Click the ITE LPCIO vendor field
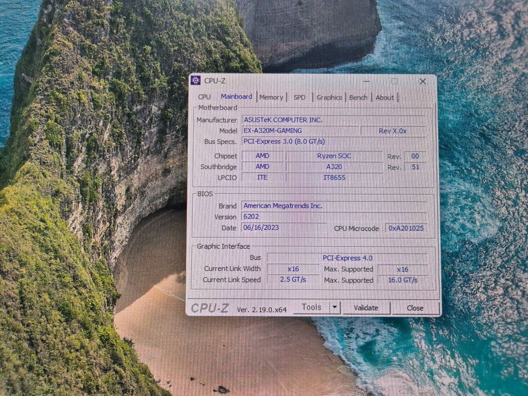The image size is (528, 396). point(262,177)
